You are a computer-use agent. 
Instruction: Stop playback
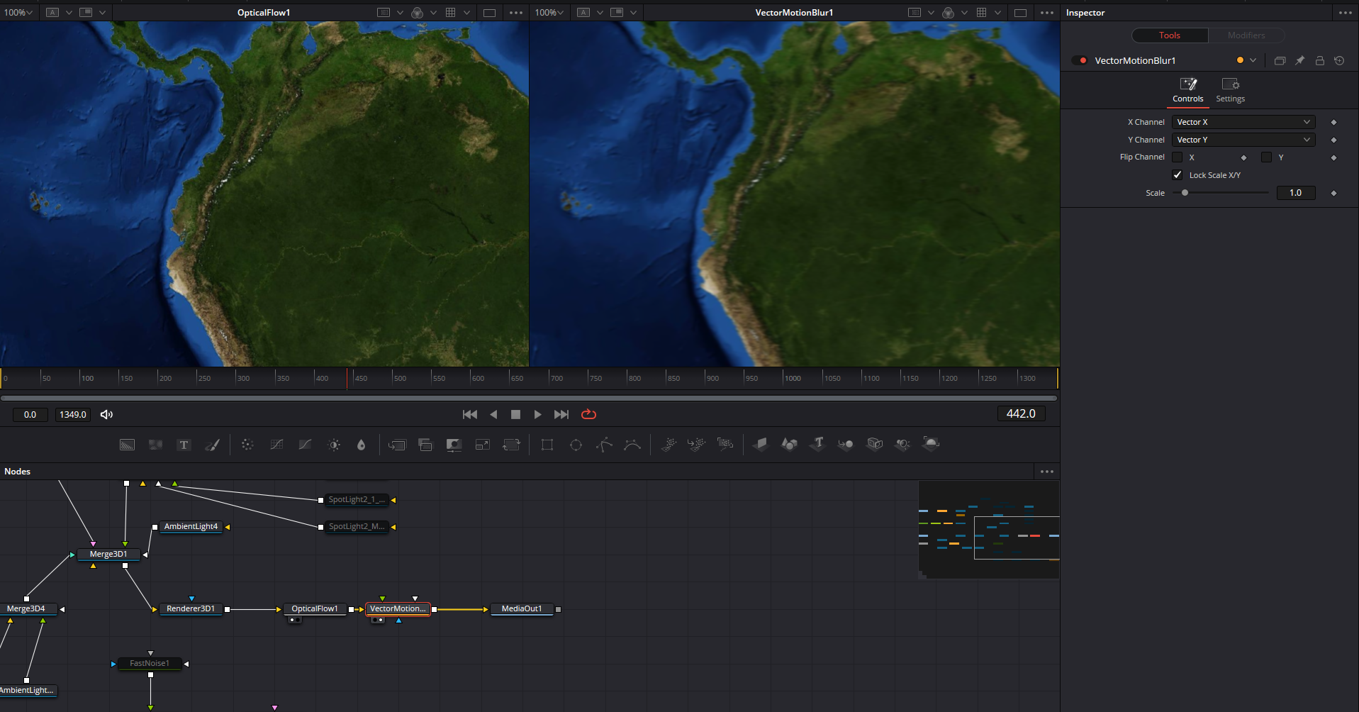coord(515,414)
